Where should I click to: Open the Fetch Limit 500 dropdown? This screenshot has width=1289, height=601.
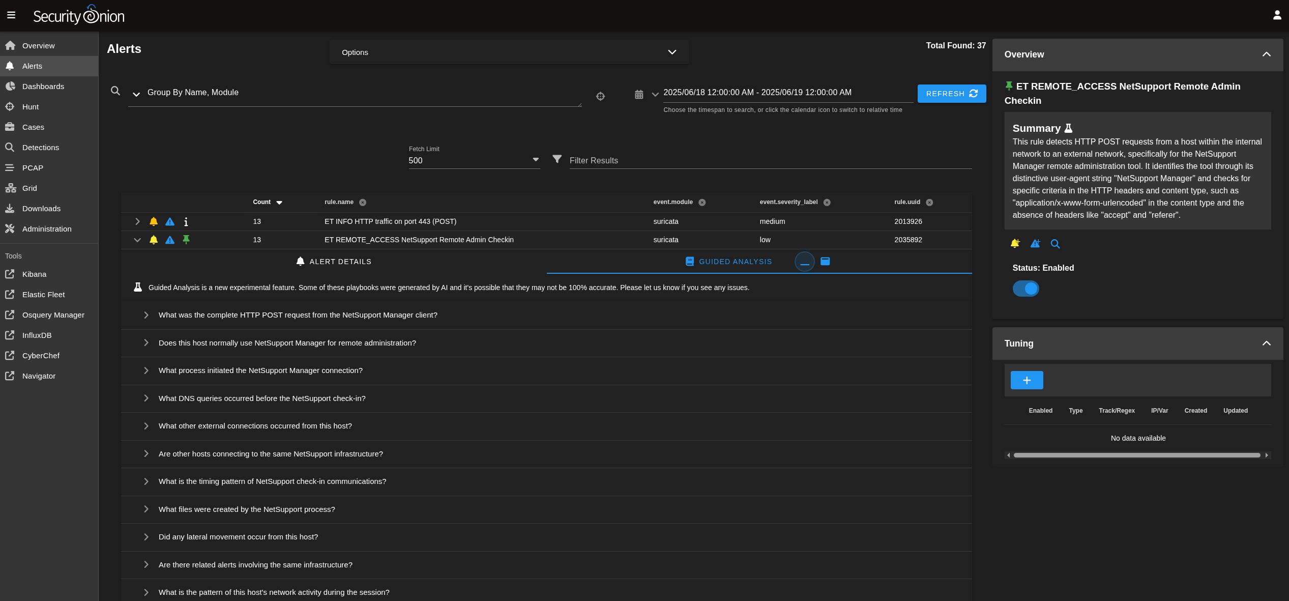(x=474, y=160)
